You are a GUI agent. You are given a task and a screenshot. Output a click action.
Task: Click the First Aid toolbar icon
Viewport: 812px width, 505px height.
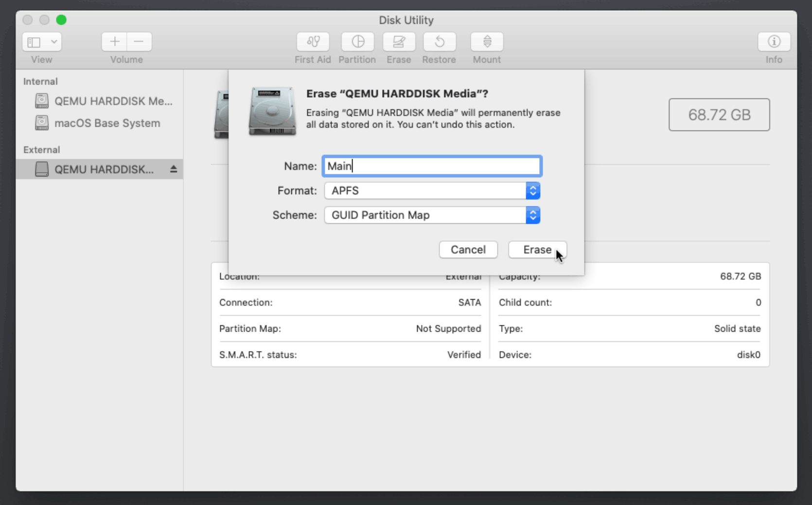click(313, 42)
